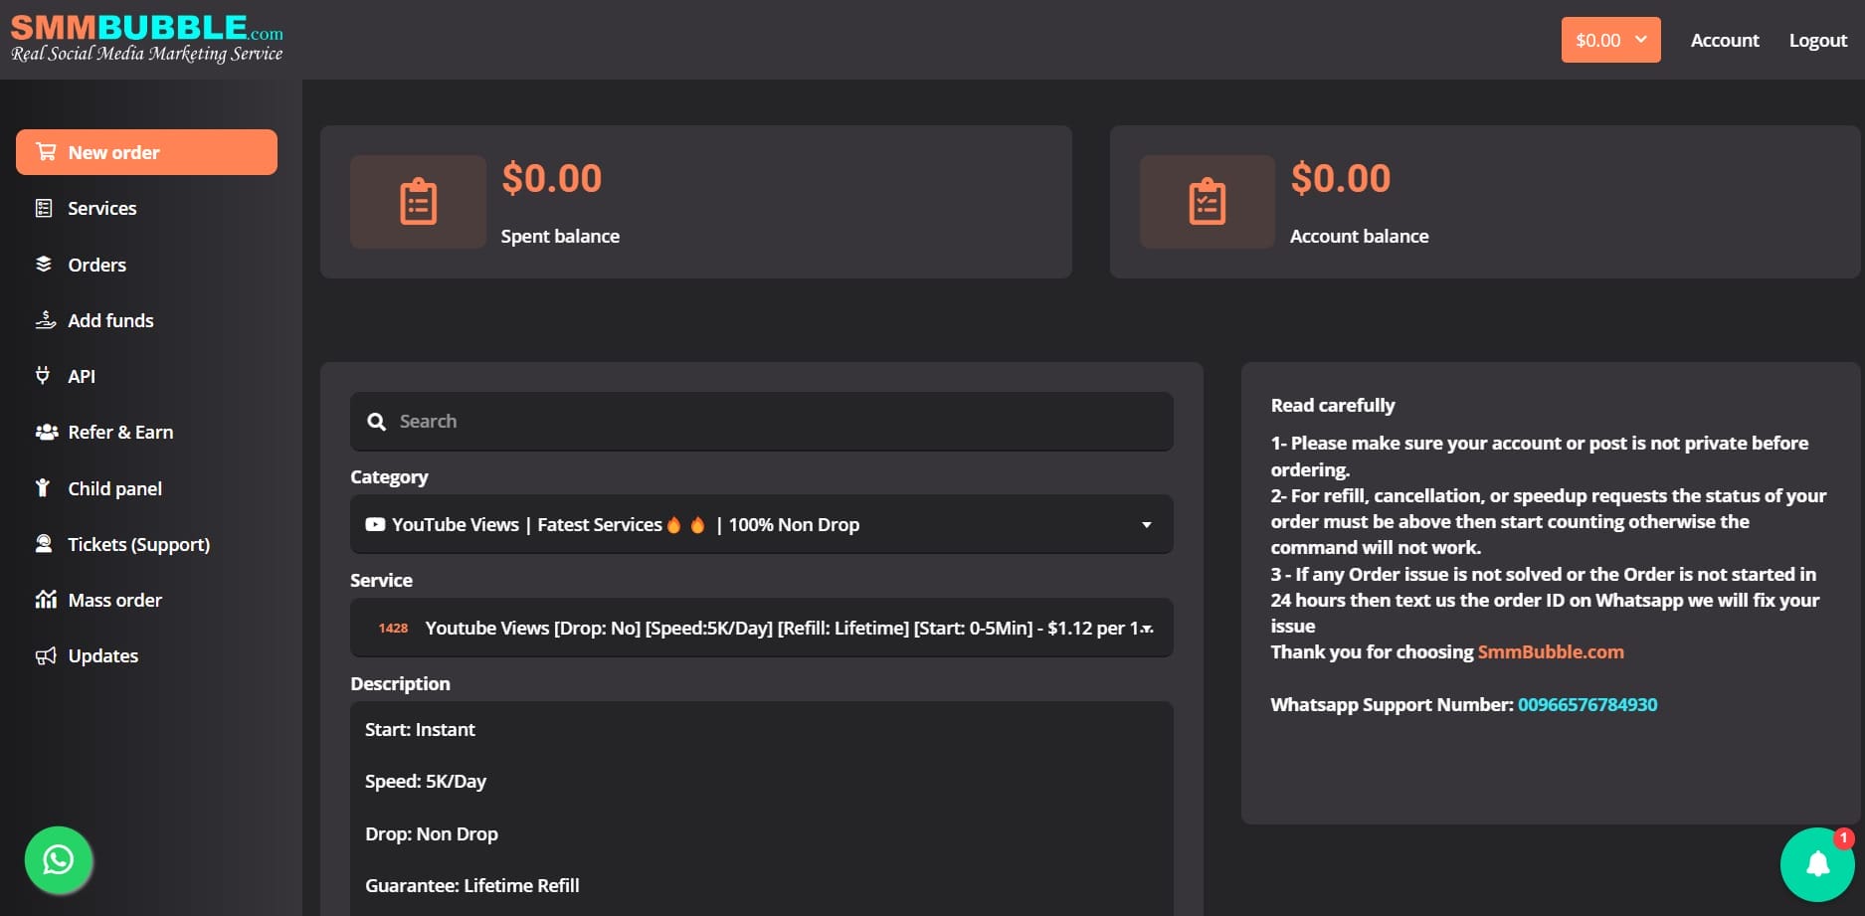The width and height of the screenshot is (1865, 916).
Task: Click the magnifier icon in search box
Action: [x=376, y=422]
